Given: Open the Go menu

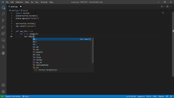Looking at the screenshot, I should point(32,2).
